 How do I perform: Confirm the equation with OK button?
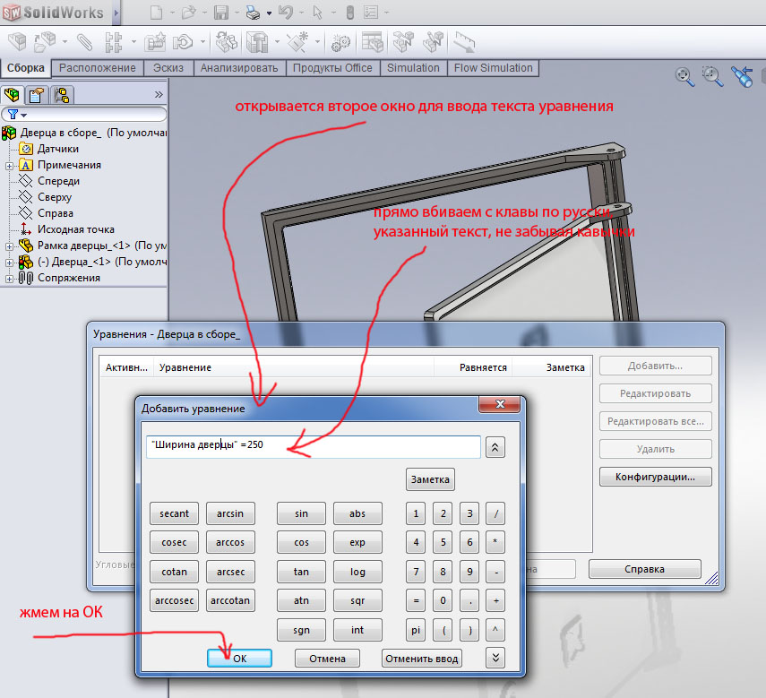239,658
